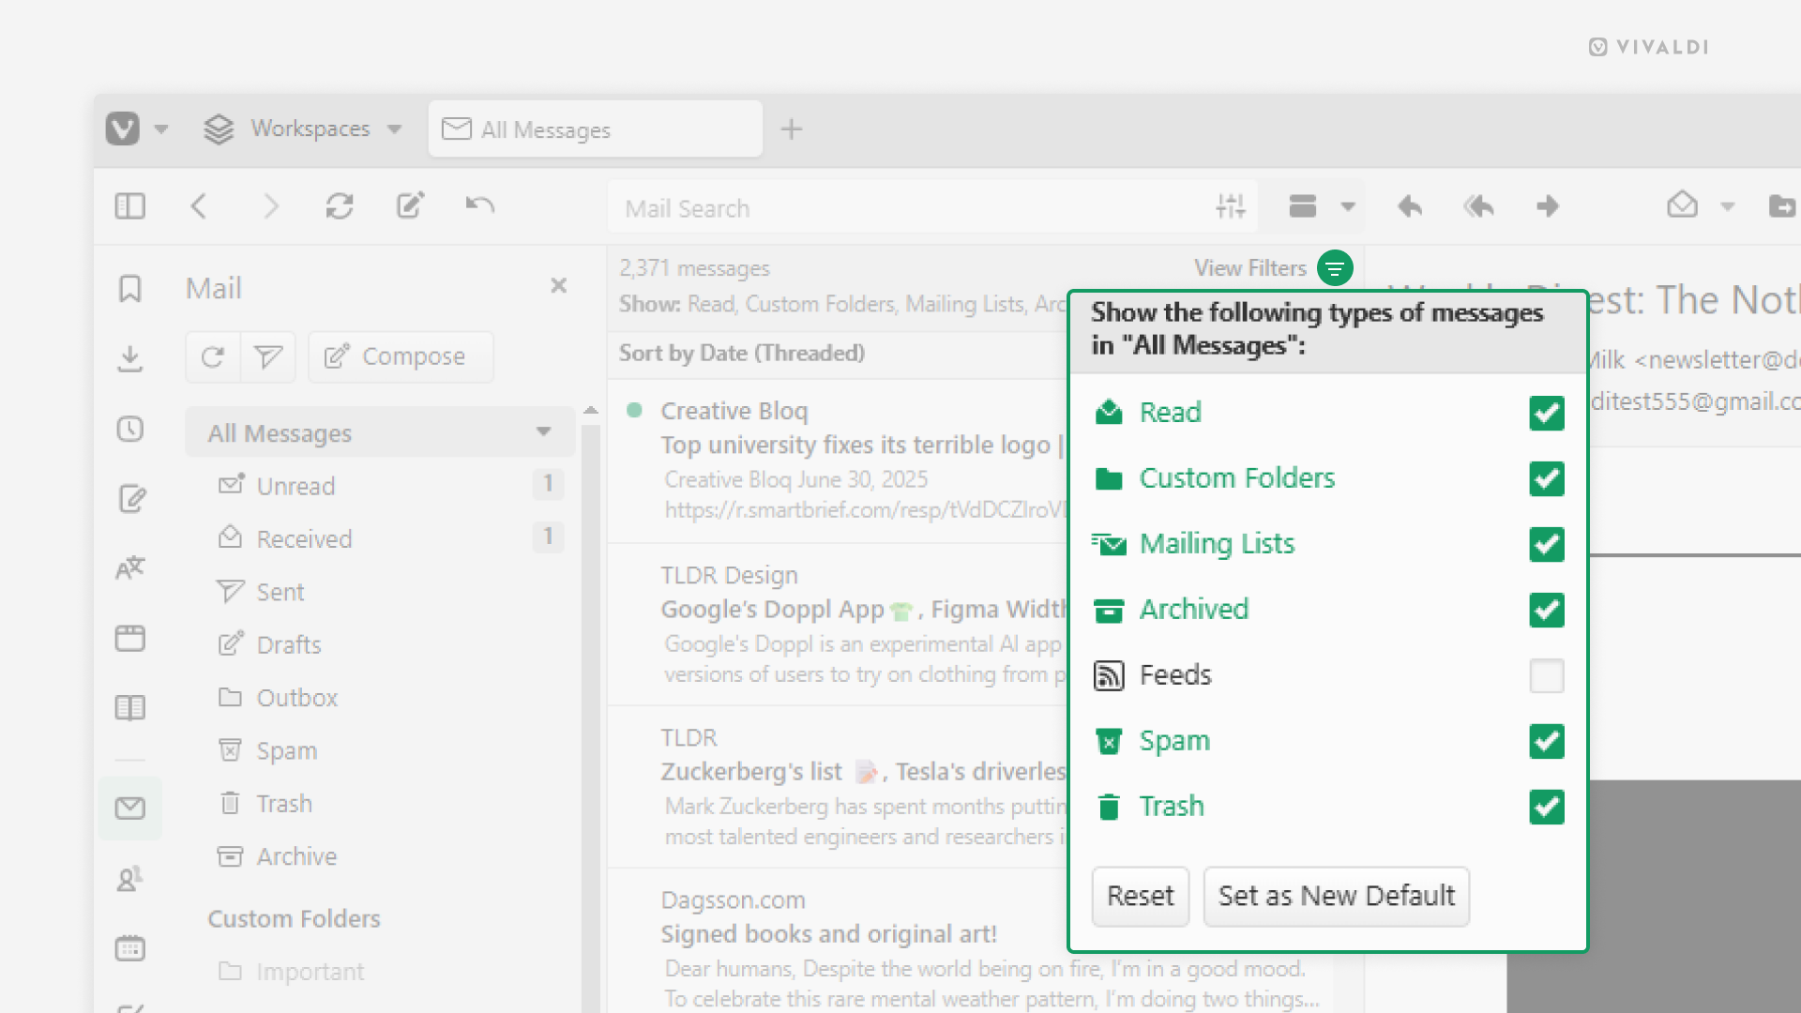The image size is (1801, 1013).
Task: Open the Window panel icon
Action: (130, 639)
